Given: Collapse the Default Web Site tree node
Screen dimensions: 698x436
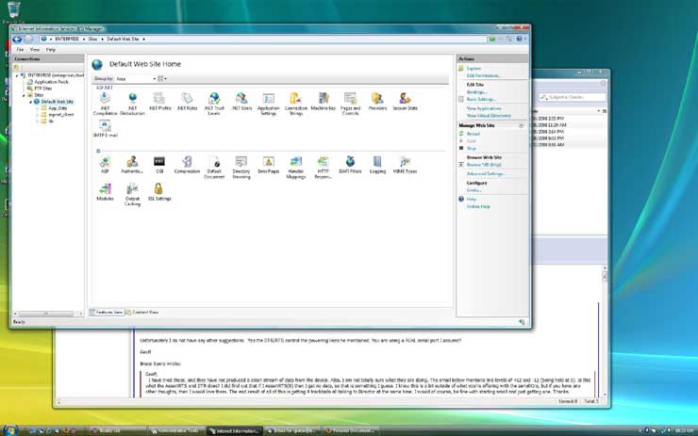Looking at the screenshot, I should [x=31, y=102].
